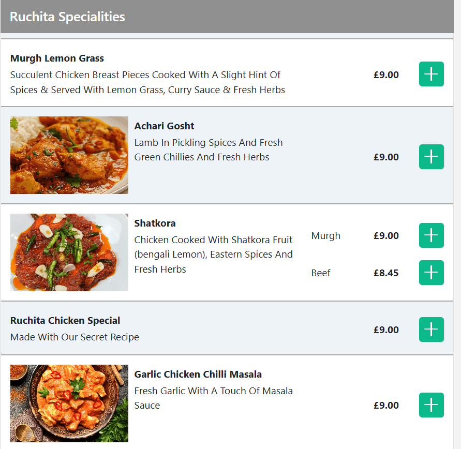The height and width of the screenshot is (449, 461).
Task: Add Achari Gosht to the order
Action: click(431, 157)
